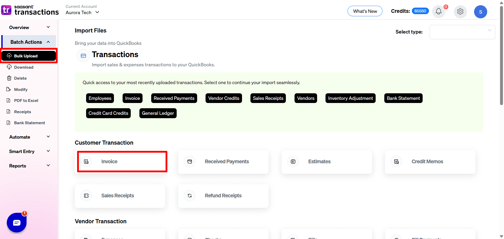Image resolution: width=504 pixels, height=239 pixels.
Task: Open the settings gear icon
Action: point(460,12)
